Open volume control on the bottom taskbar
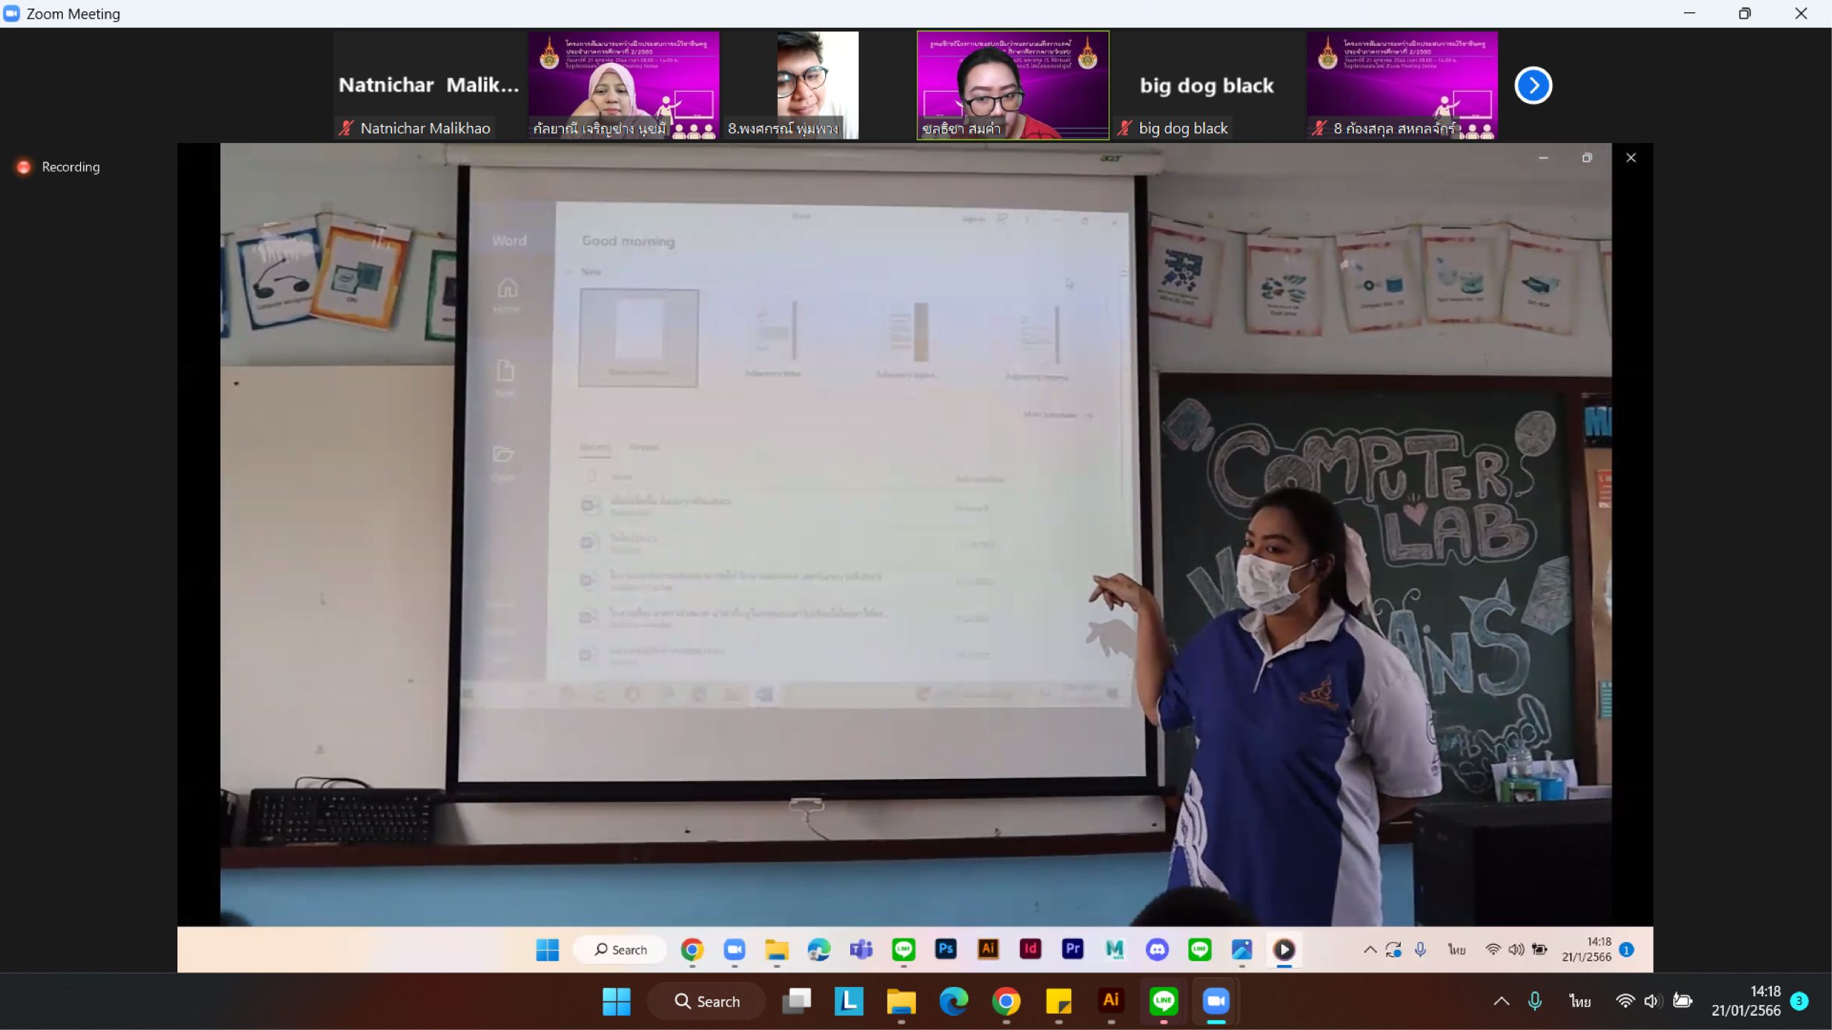The width and height of the screenshot is (1832, 1030). point(1652,1001)
